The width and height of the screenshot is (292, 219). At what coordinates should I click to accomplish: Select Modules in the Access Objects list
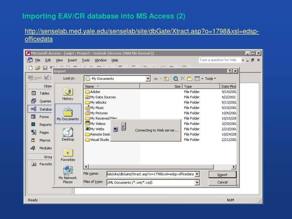coord(40,148)
